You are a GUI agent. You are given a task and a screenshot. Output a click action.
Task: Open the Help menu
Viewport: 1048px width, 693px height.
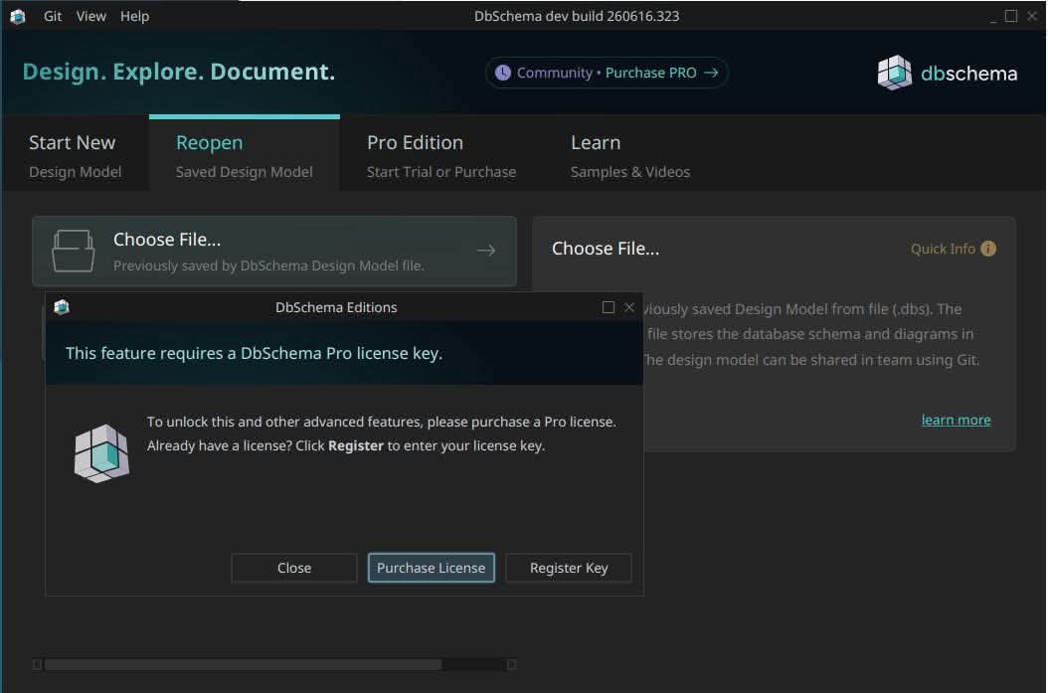click(134, 16)
